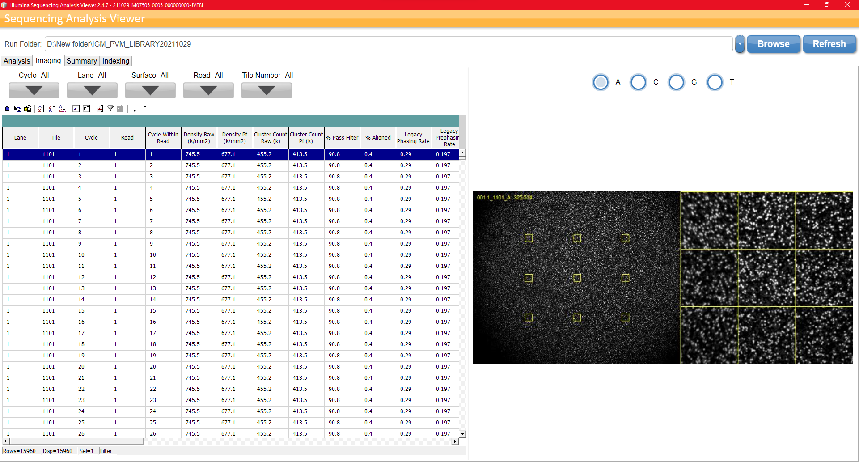859x462 pixels.
Task: Switch to the Analysis tab
Action: coord(17,61)
